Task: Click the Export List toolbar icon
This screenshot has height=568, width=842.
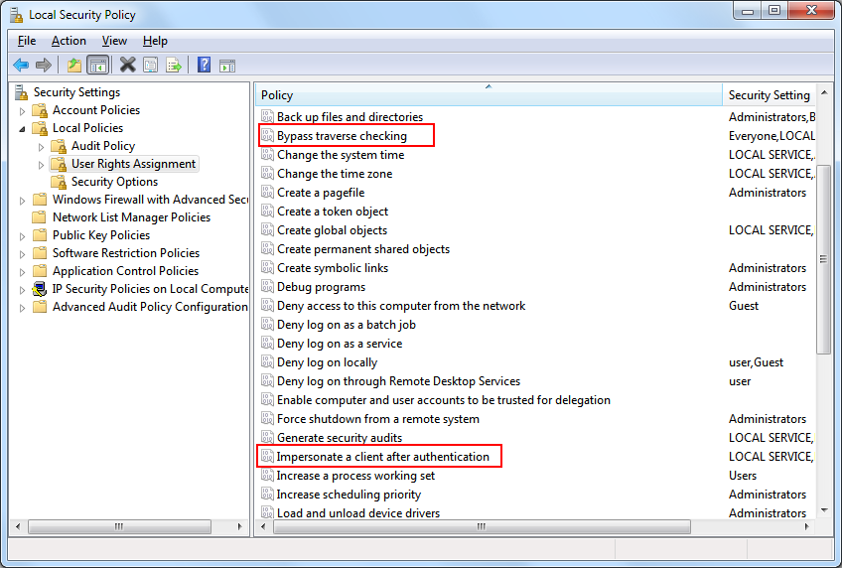Action: [174, 66]
